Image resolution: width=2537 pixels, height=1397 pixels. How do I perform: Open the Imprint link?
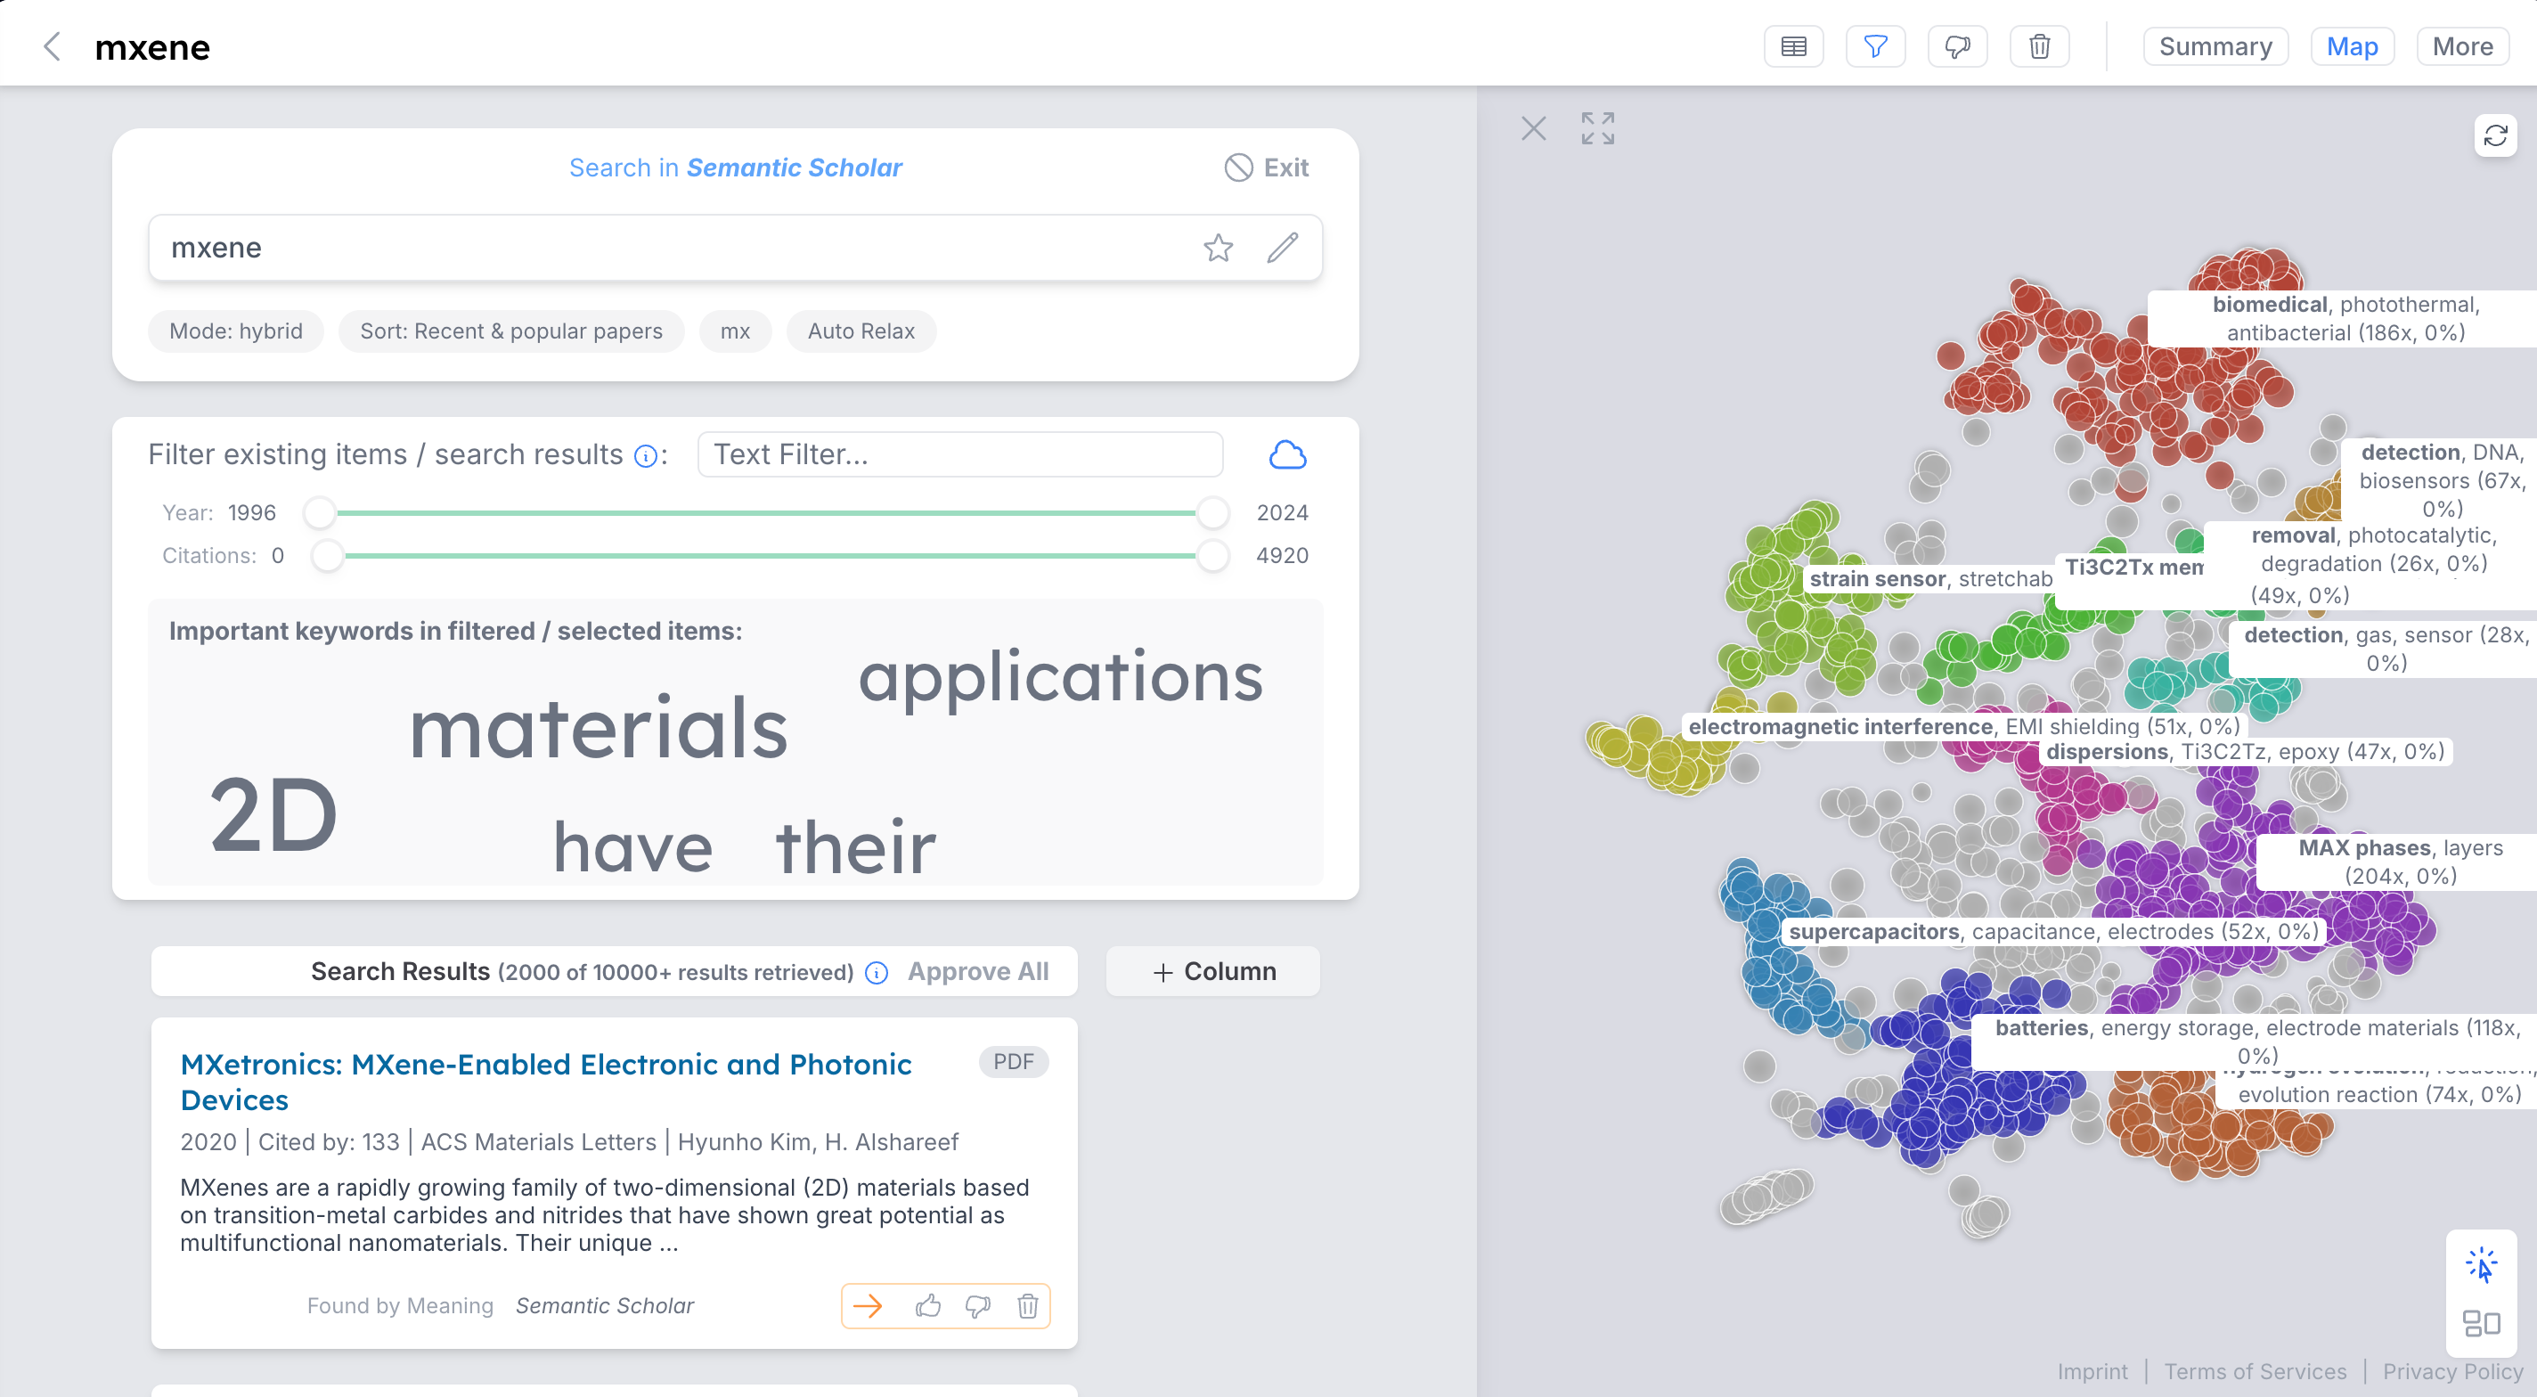pos(2091,1371)
